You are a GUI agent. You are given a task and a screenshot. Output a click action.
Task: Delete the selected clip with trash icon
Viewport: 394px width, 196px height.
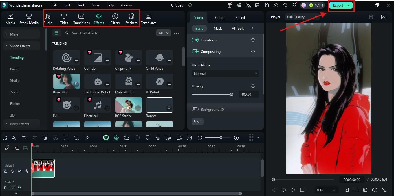(45, 138)
